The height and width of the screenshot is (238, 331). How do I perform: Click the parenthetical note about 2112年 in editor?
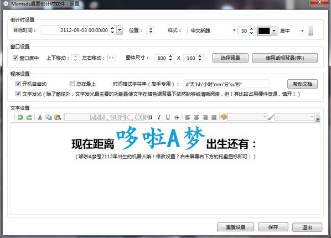click(165, 157)
